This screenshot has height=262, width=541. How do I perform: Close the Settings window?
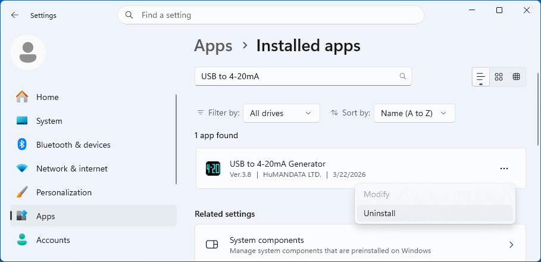pyautogui.click(x=527, y=10)
